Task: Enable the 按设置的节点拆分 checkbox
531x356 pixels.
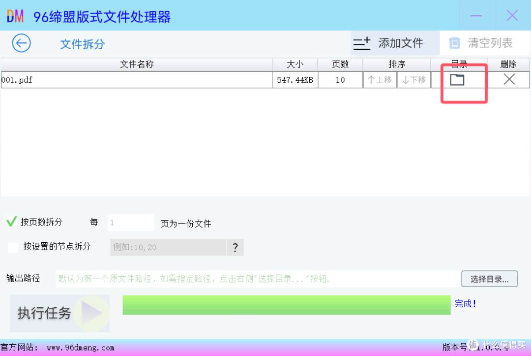Action: [x=13, y=247]
